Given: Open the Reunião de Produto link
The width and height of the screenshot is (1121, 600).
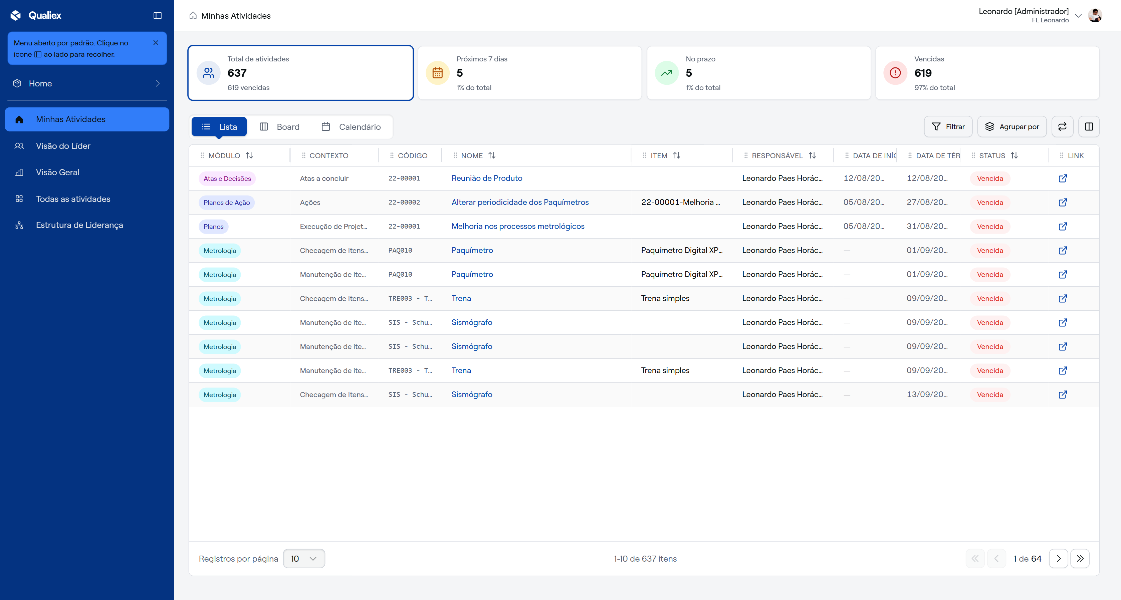Looking at the screenshot, I should tap(486, 178).
